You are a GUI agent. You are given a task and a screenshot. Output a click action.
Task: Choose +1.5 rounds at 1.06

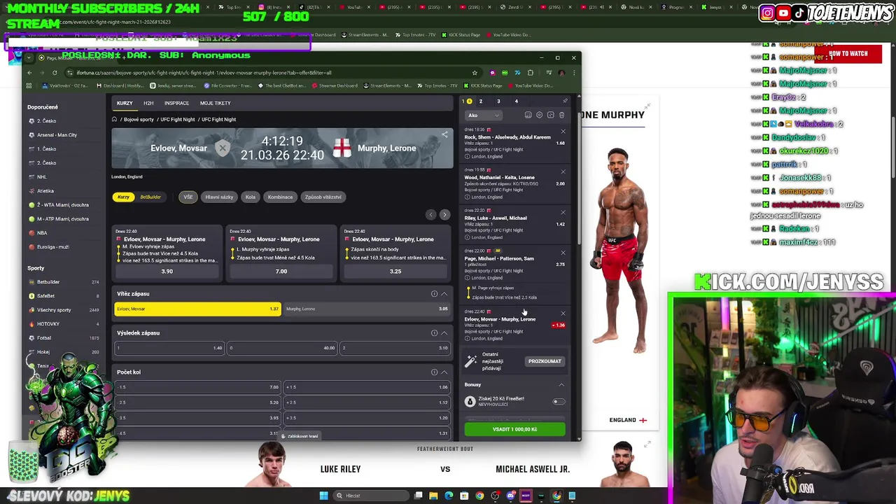click(x=367, y=387)
